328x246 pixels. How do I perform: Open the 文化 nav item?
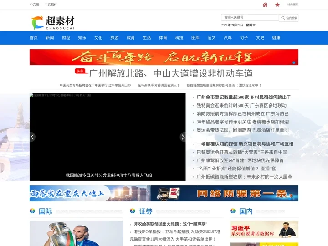point(98,38)
